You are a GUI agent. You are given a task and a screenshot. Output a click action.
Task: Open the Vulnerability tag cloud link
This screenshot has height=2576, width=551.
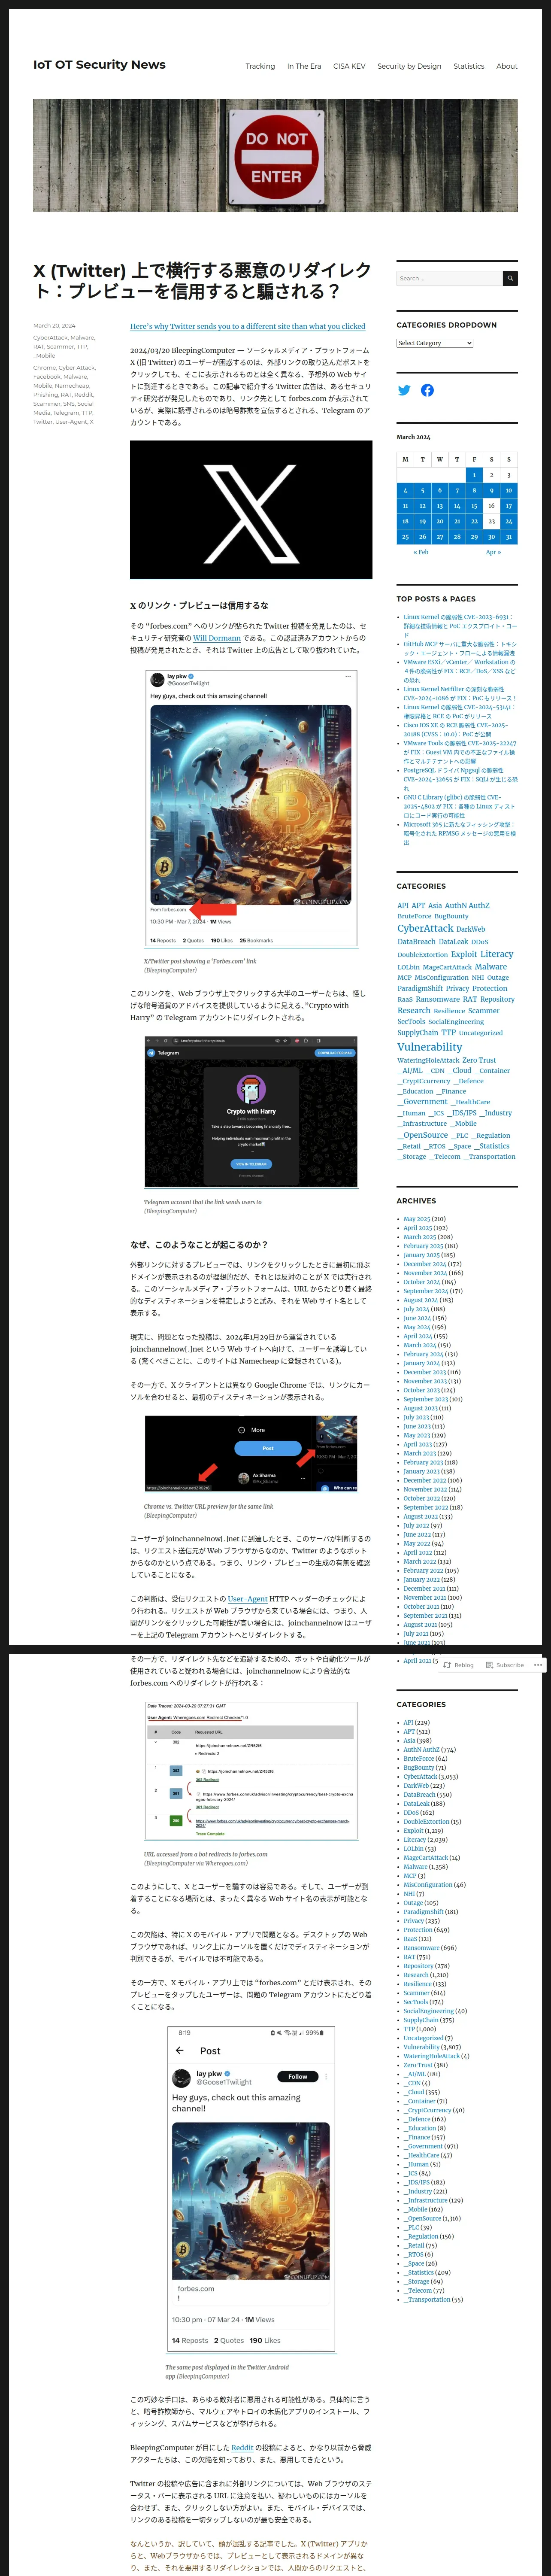click(x=430, y=1047)
